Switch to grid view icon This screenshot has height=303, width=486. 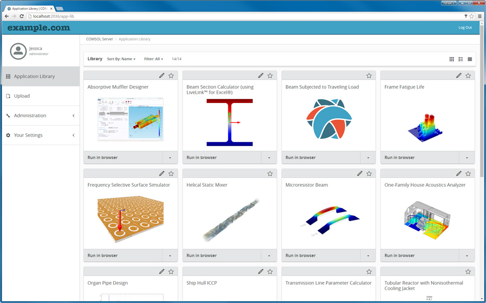(452, 59)
